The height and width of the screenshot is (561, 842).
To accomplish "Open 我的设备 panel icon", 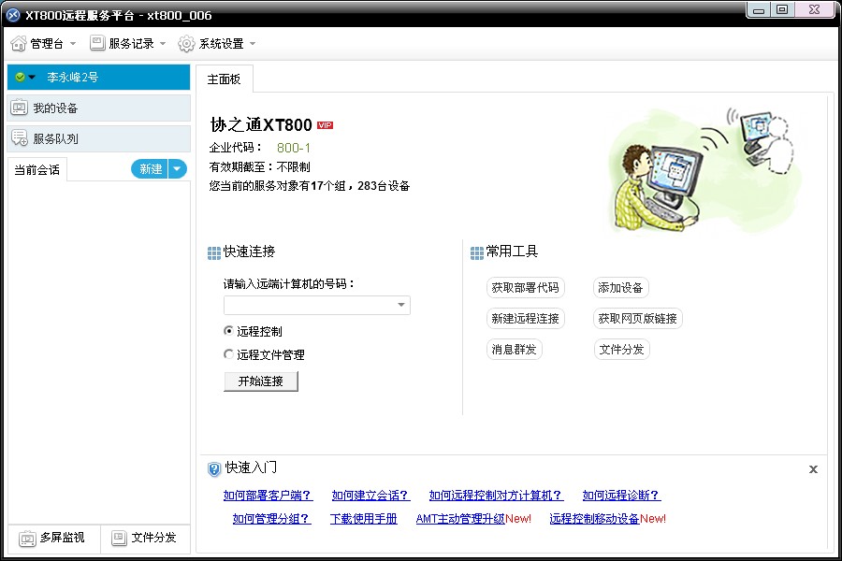I will tap(19, 108).
